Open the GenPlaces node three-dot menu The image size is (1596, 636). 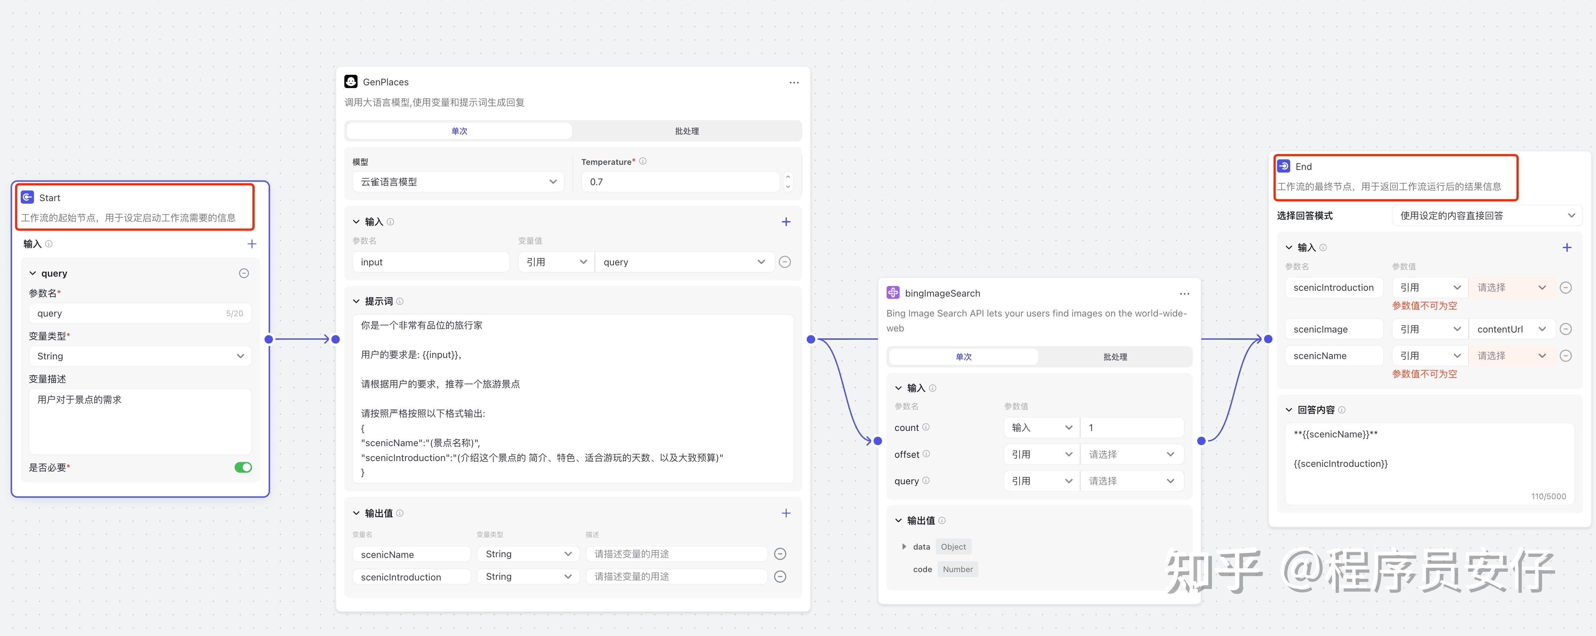(794, 82)
